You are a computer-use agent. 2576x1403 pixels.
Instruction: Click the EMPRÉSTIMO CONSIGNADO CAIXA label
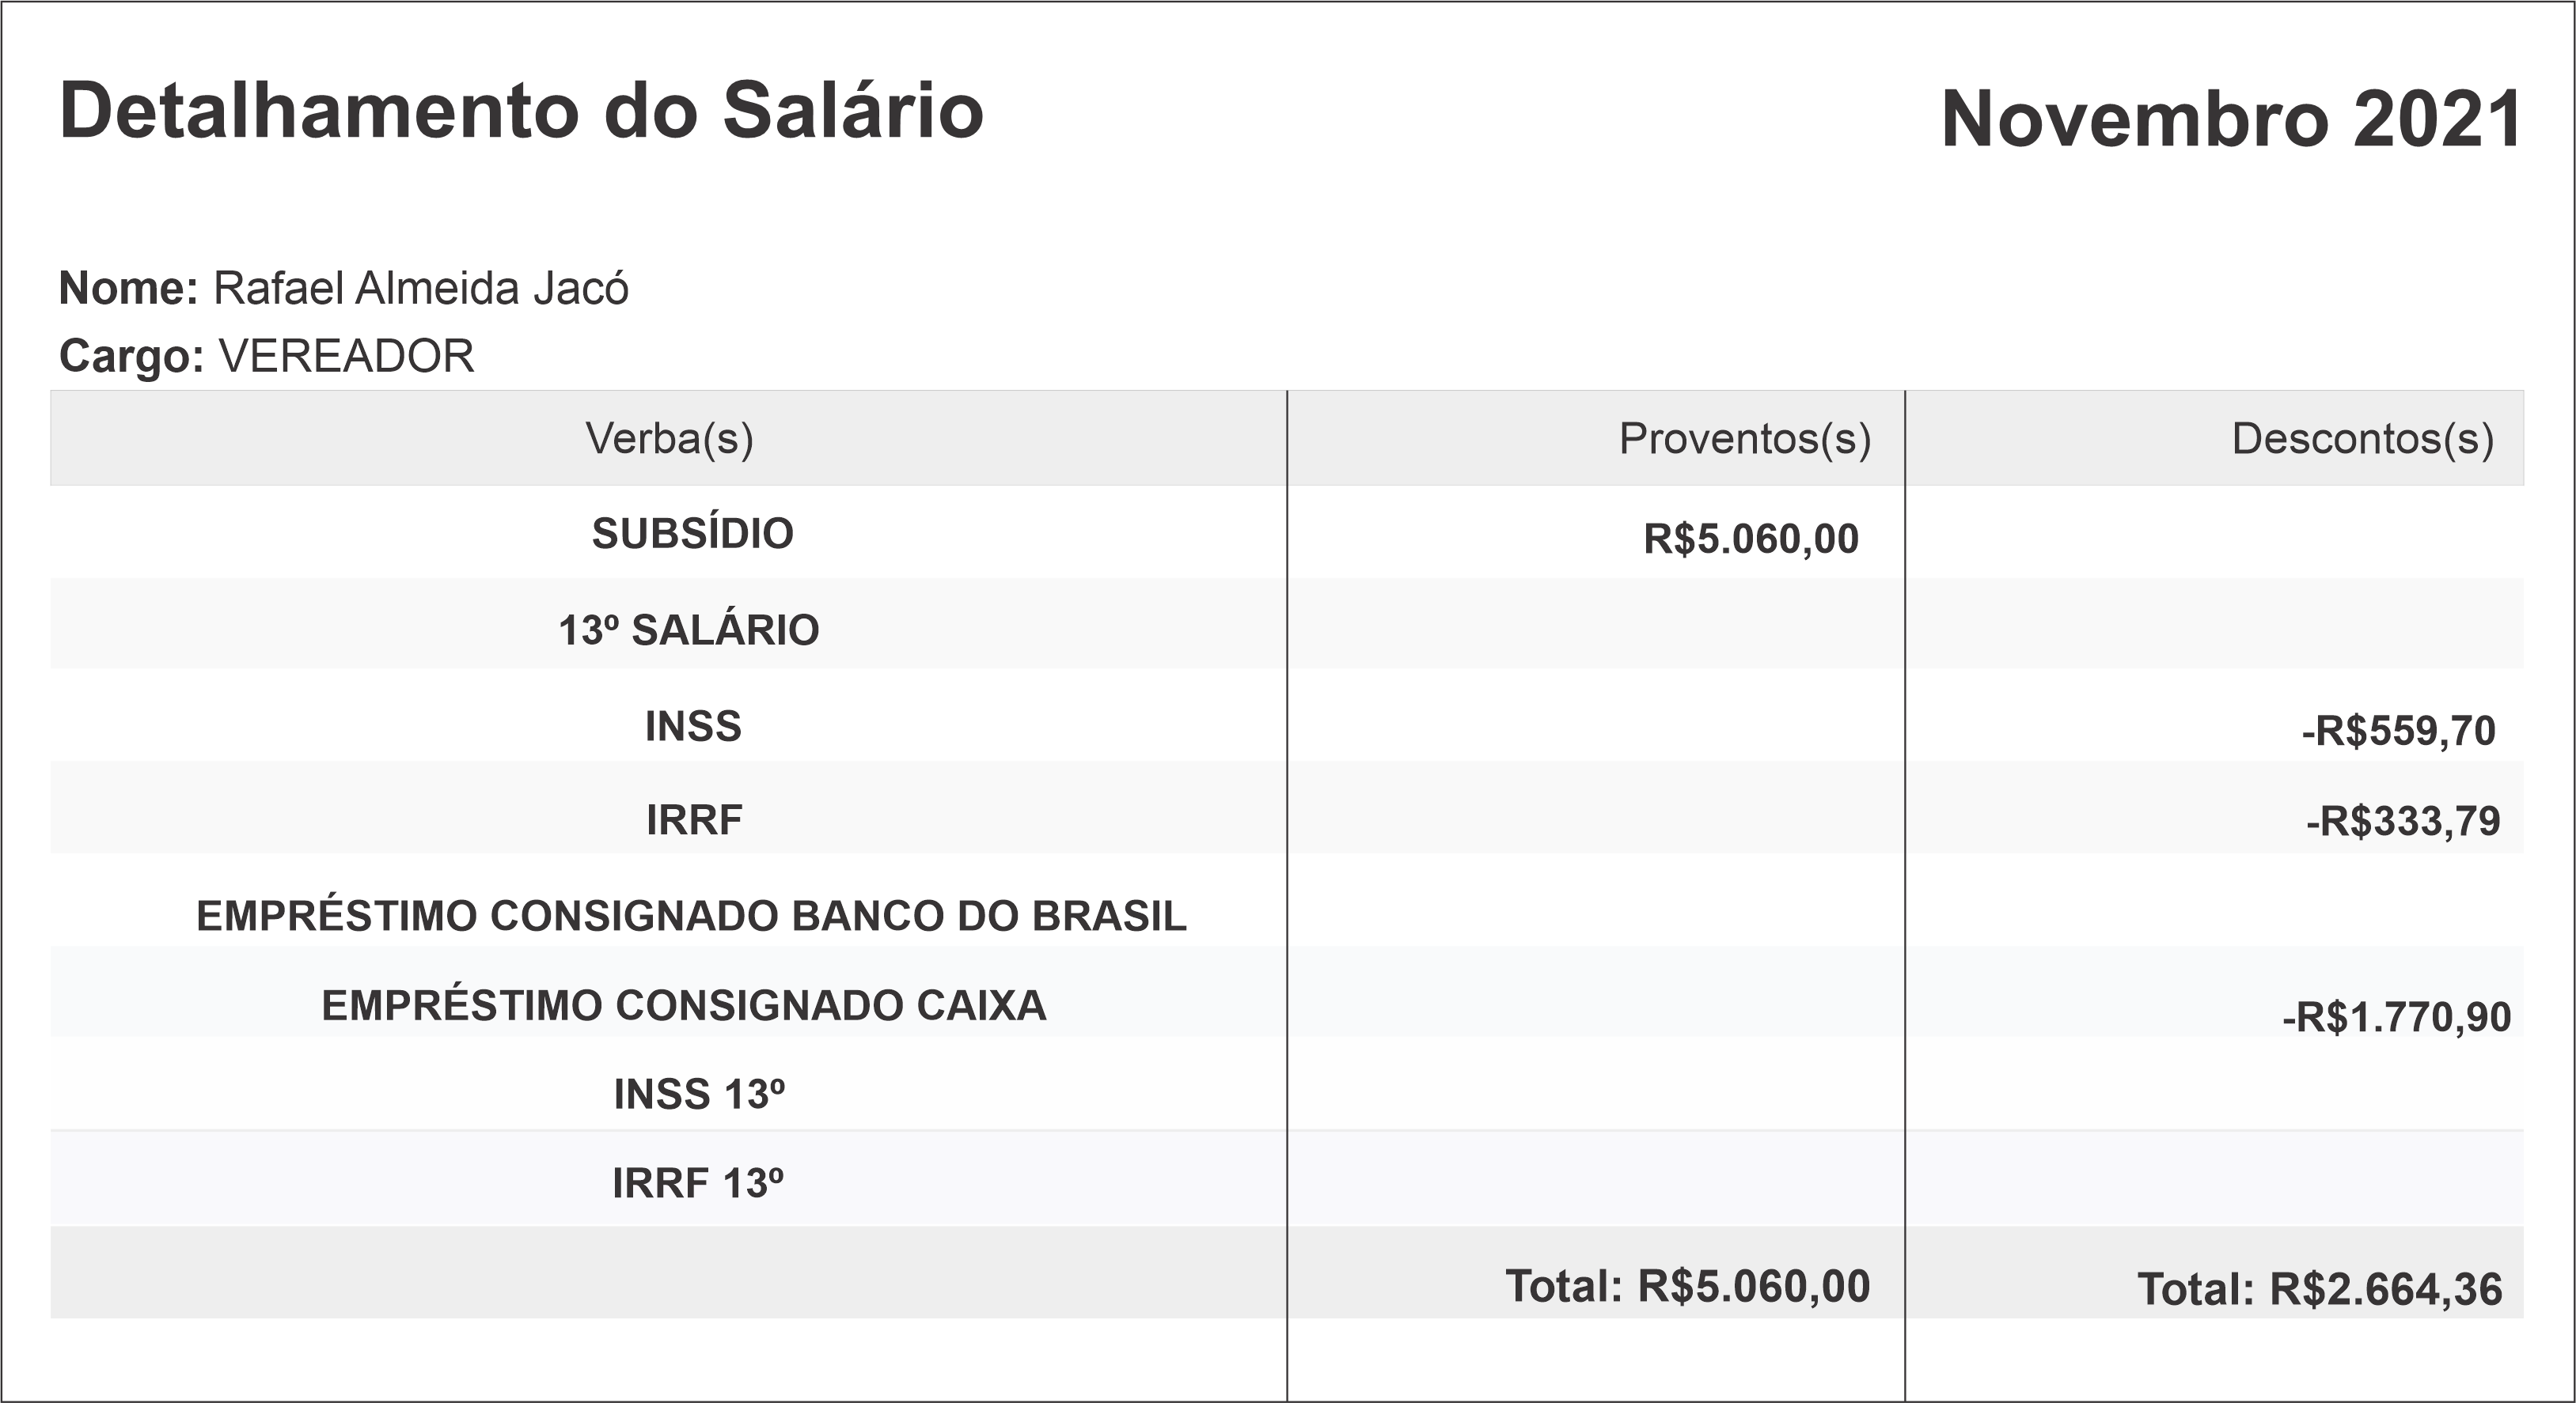click(683, 1005)
